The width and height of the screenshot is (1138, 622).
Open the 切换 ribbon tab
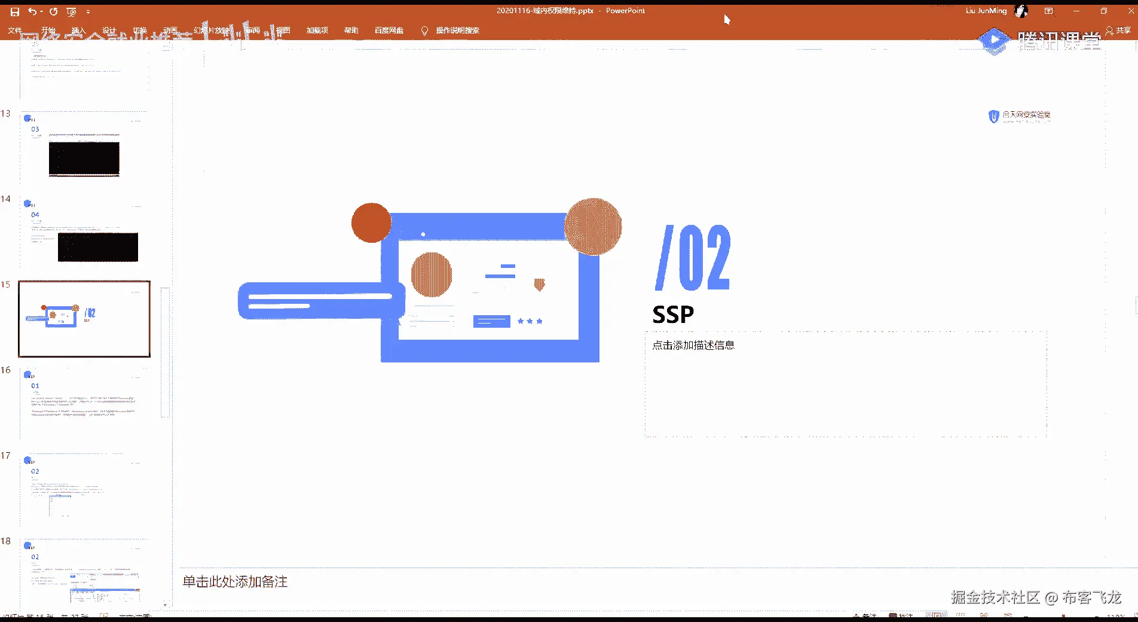[140, 30]
